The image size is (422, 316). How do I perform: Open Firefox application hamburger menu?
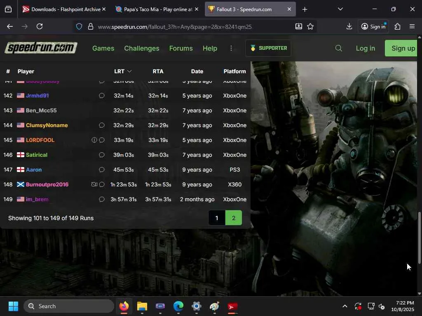click(x=412, y=26)
